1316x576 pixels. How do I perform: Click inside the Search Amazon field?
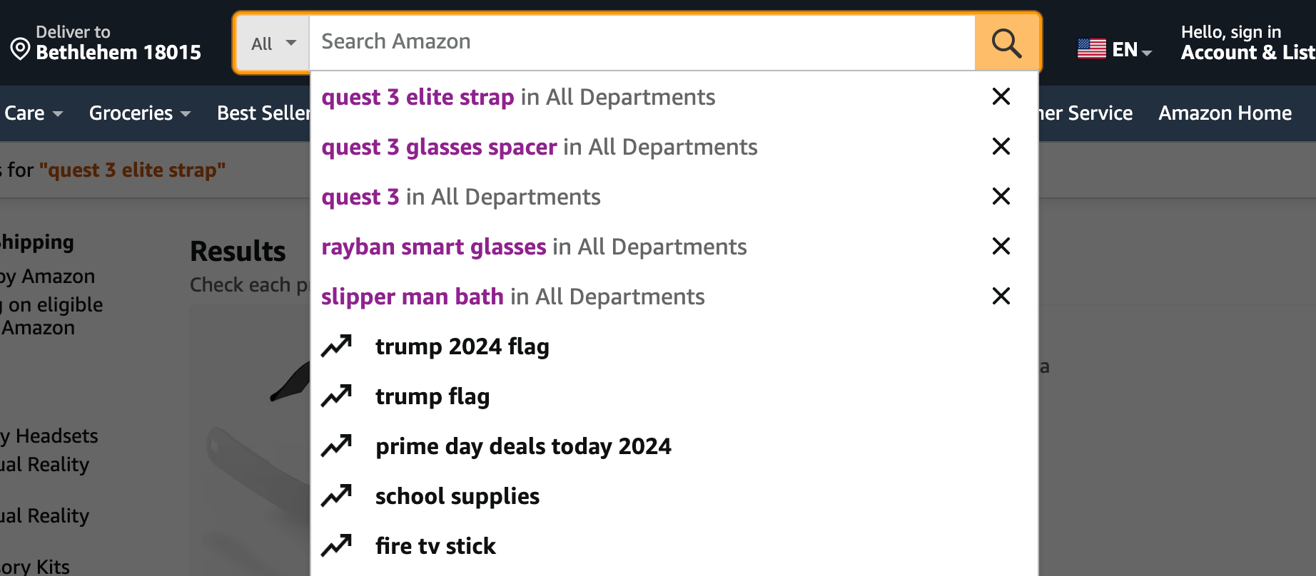click(642, 42)
